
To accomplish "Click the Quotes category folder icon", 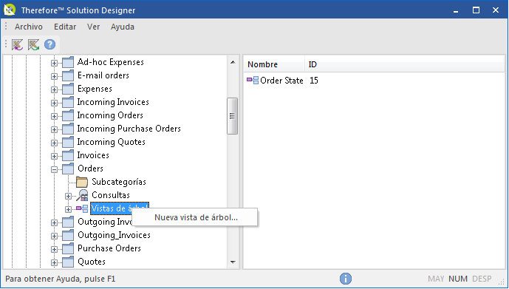I will (x=68, y=262).
